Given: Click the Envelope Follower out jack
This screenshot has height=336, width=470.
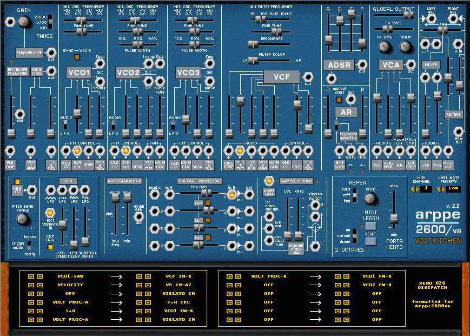Looking at the screenshot, I should point(20,114).
